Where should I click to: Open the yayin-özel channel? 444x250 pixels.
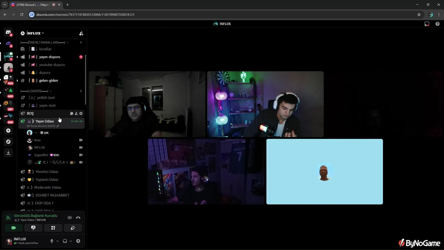pos(51,106)
